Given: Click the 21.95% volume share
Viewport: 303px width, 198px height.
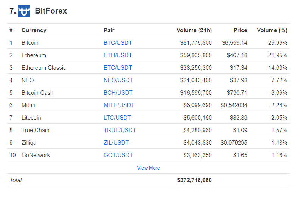Looking at the screenshot, I should pyautogui.click(x=278, y=55).
